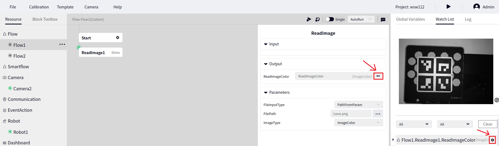The image size is (499, 146).
Task: Click the Robot1 green status dot
Action: click(x=10, y=132)
